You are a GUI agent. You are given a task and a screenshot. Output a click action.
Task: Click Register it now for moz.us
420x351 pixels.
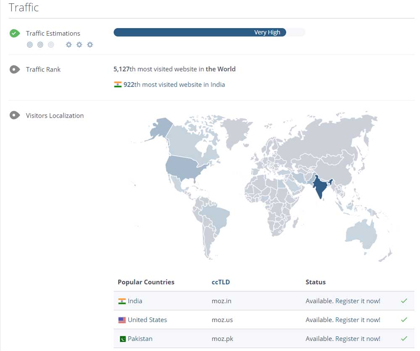[357, 320]
